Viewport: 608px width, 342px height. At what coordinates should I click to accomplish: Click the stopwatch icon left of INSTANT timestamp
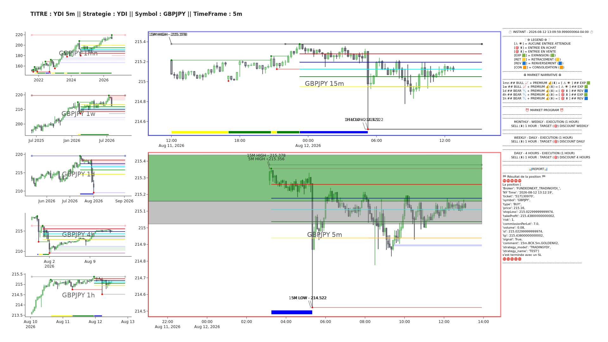[x=510, y=32]
